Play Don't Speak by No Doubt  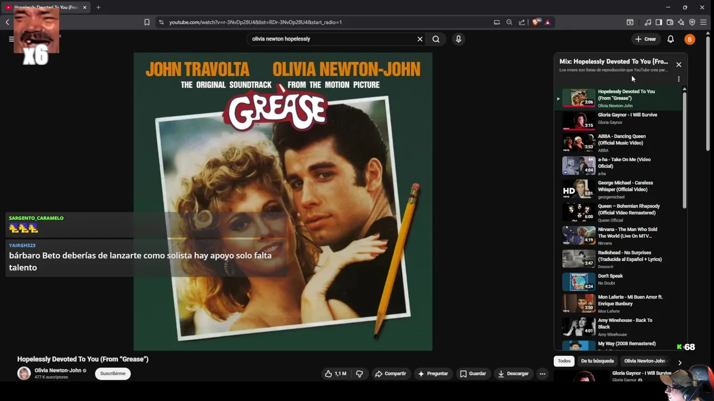click(x=619, y=282)
